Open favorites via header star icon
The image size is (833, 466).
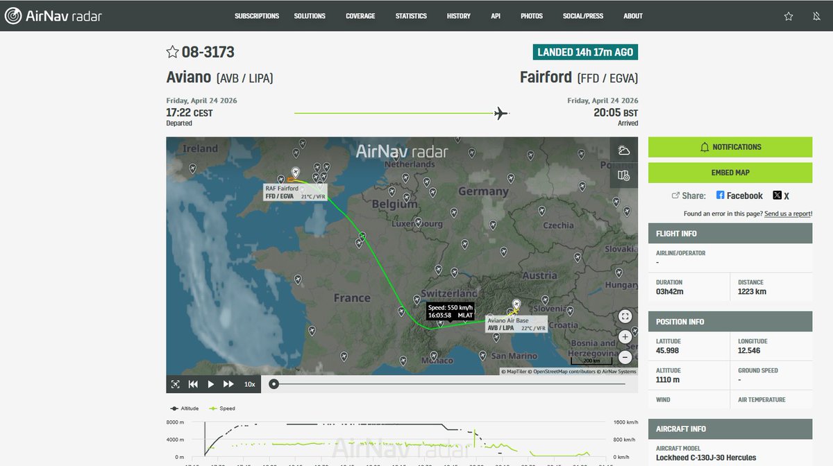click(x=789, y=16)
